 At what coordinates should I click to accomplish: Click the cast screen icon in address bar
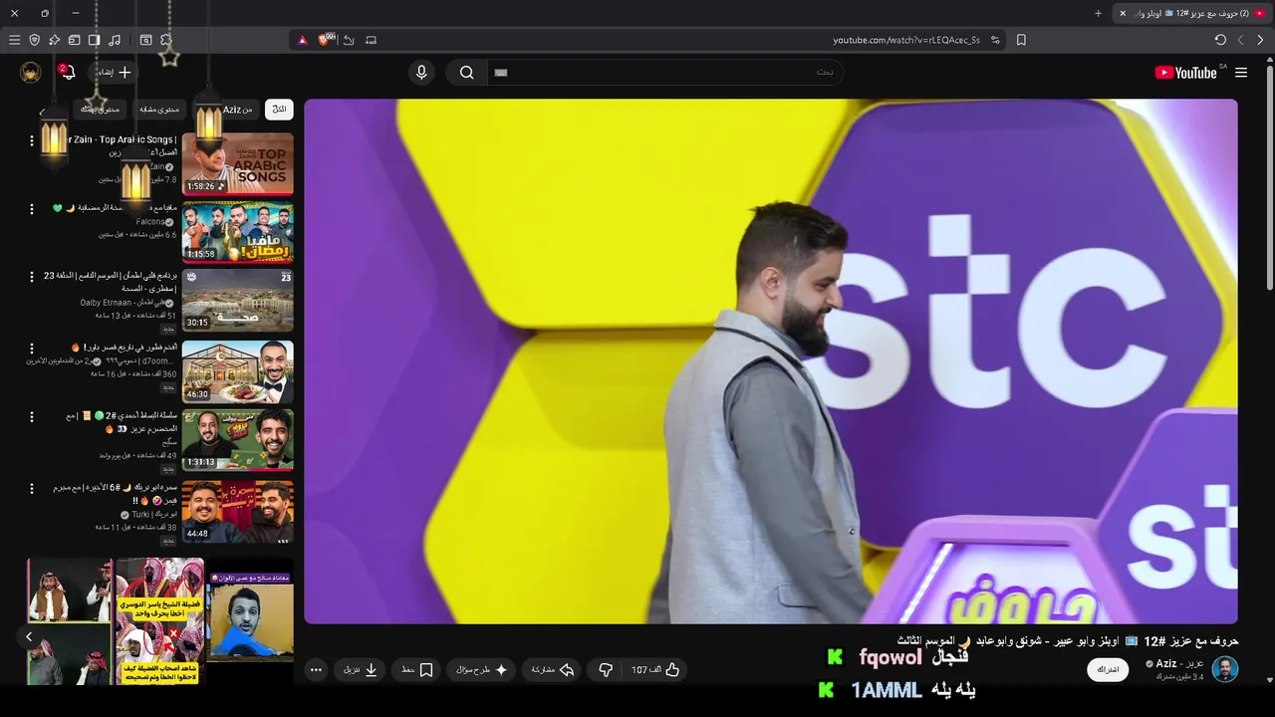371,40
